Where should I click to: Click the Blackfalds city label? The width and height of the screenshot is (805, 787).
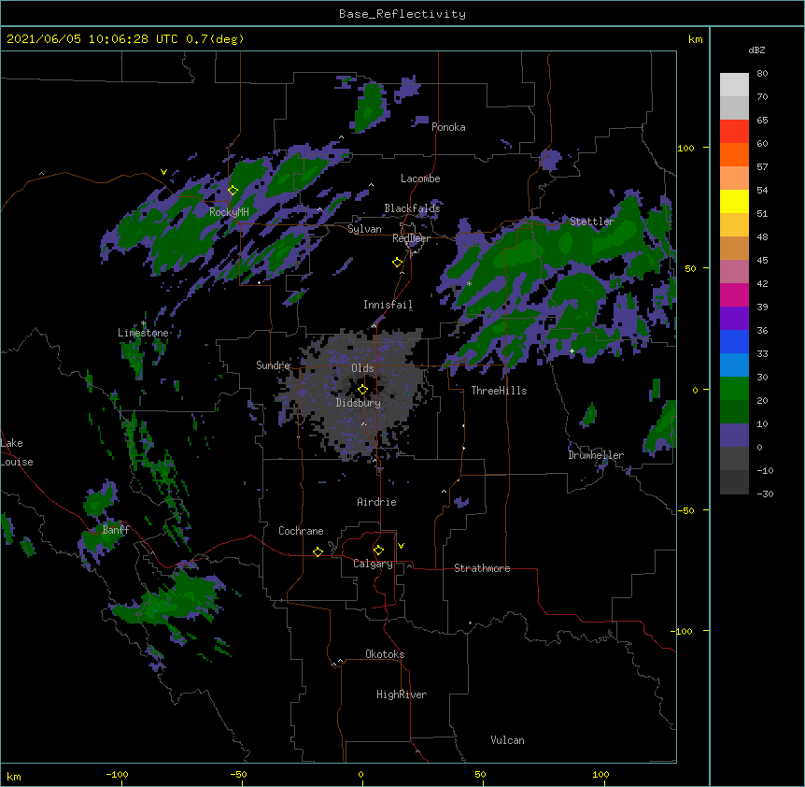click(412, 208)
